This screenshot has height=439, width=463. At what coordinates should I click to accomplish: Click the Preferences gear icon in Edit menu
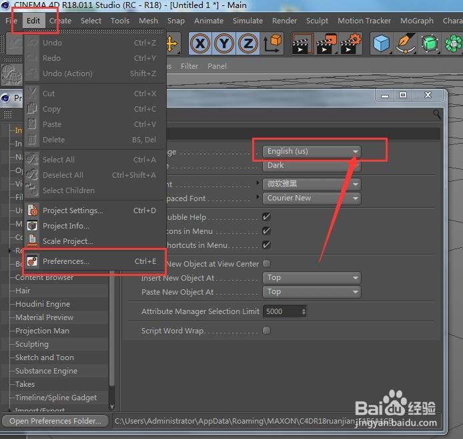tap(32, 261)
